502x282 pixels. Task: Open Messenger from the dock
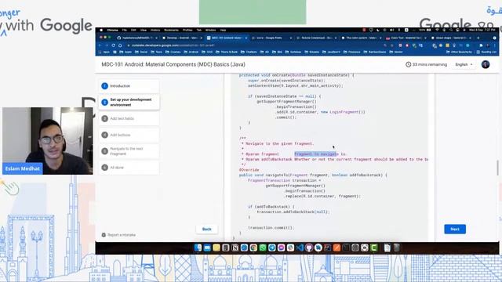tap(282, 248)
